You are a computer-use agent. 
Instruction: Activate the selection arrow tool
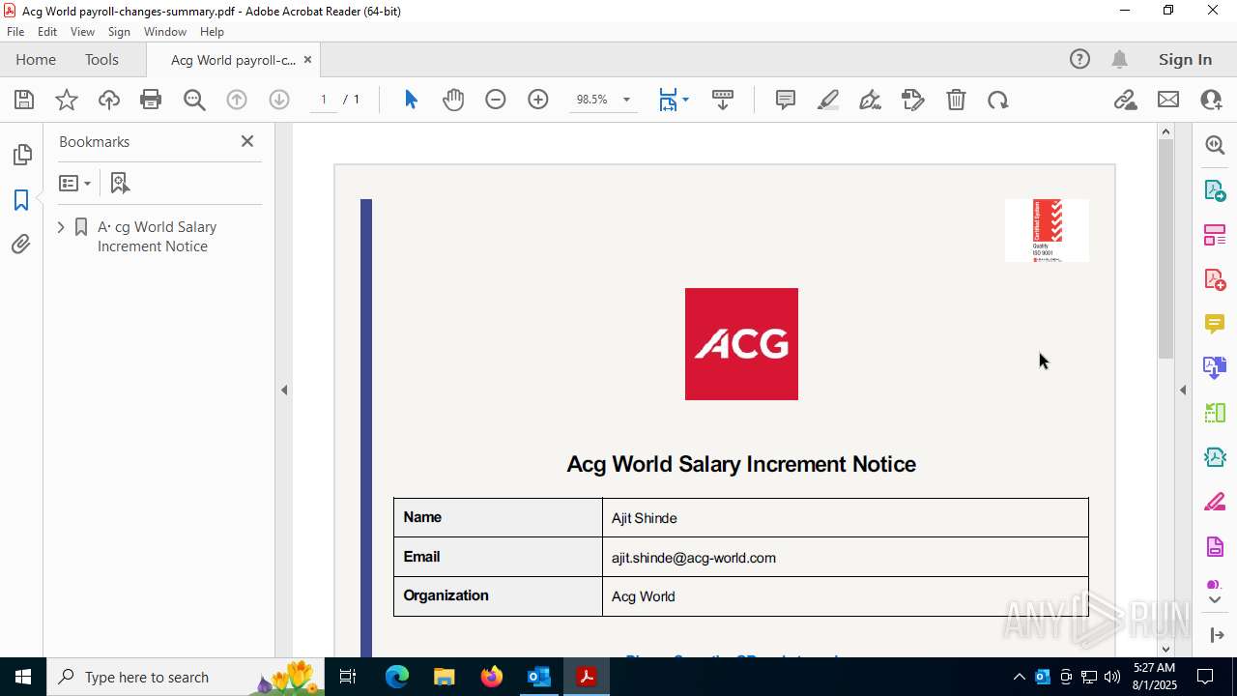(411, 100)
